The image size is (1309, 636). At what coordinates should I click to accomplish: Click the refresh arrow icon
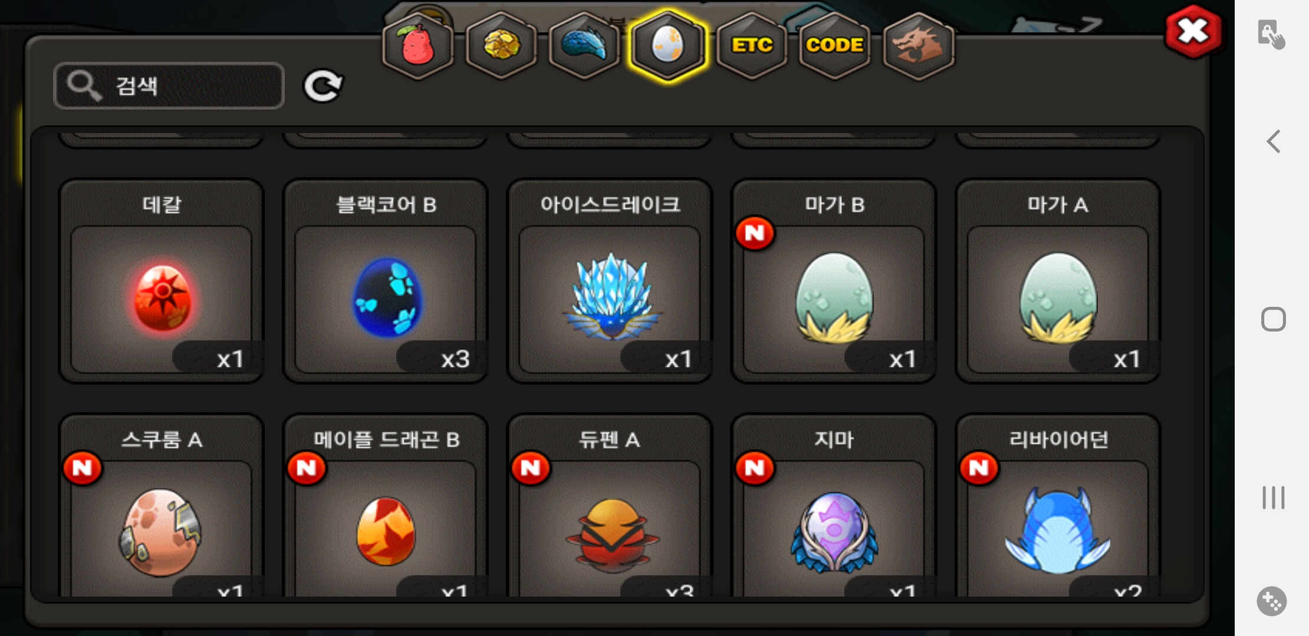(x=323, y=86)
